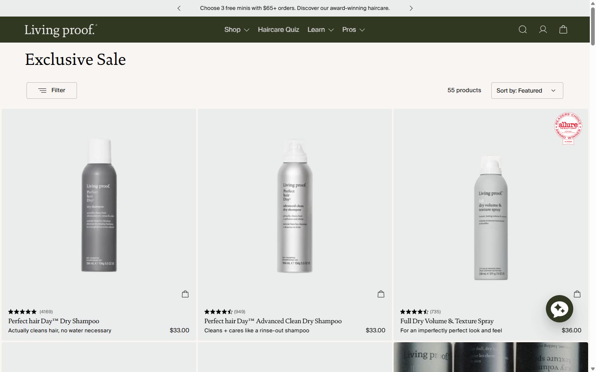Open the chat assistant bubble
Viewport: 596px width, 372px height.
[x=560, y=309]
